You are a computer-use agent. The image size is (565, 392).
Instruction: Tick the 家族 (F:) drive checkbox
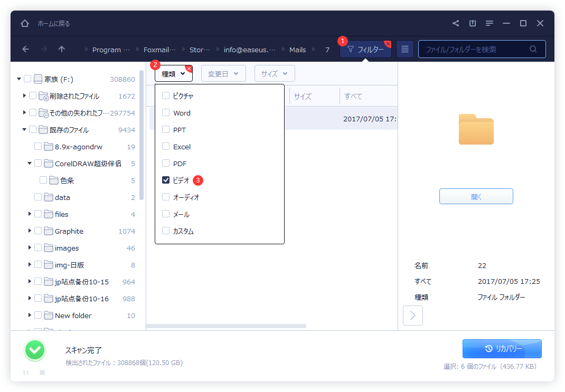click(27, 79)
